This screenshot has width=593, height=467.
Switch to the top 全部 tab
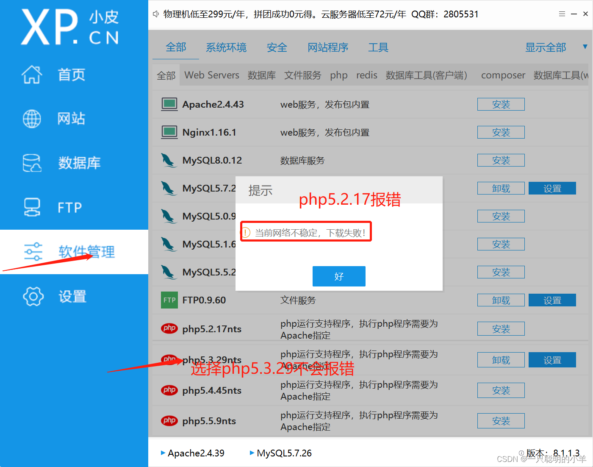pos(176,47)
